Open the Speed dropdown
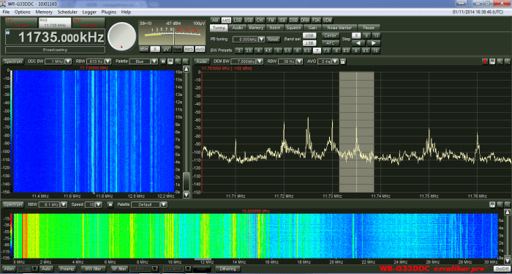 point(99,204)
